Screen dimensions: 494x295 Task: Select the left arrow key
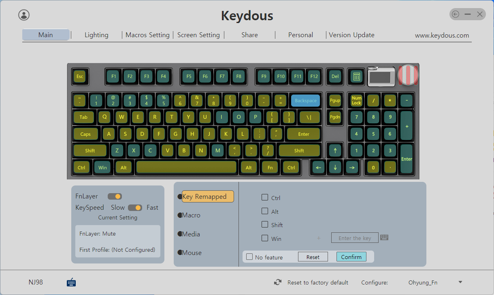[318, 167]
